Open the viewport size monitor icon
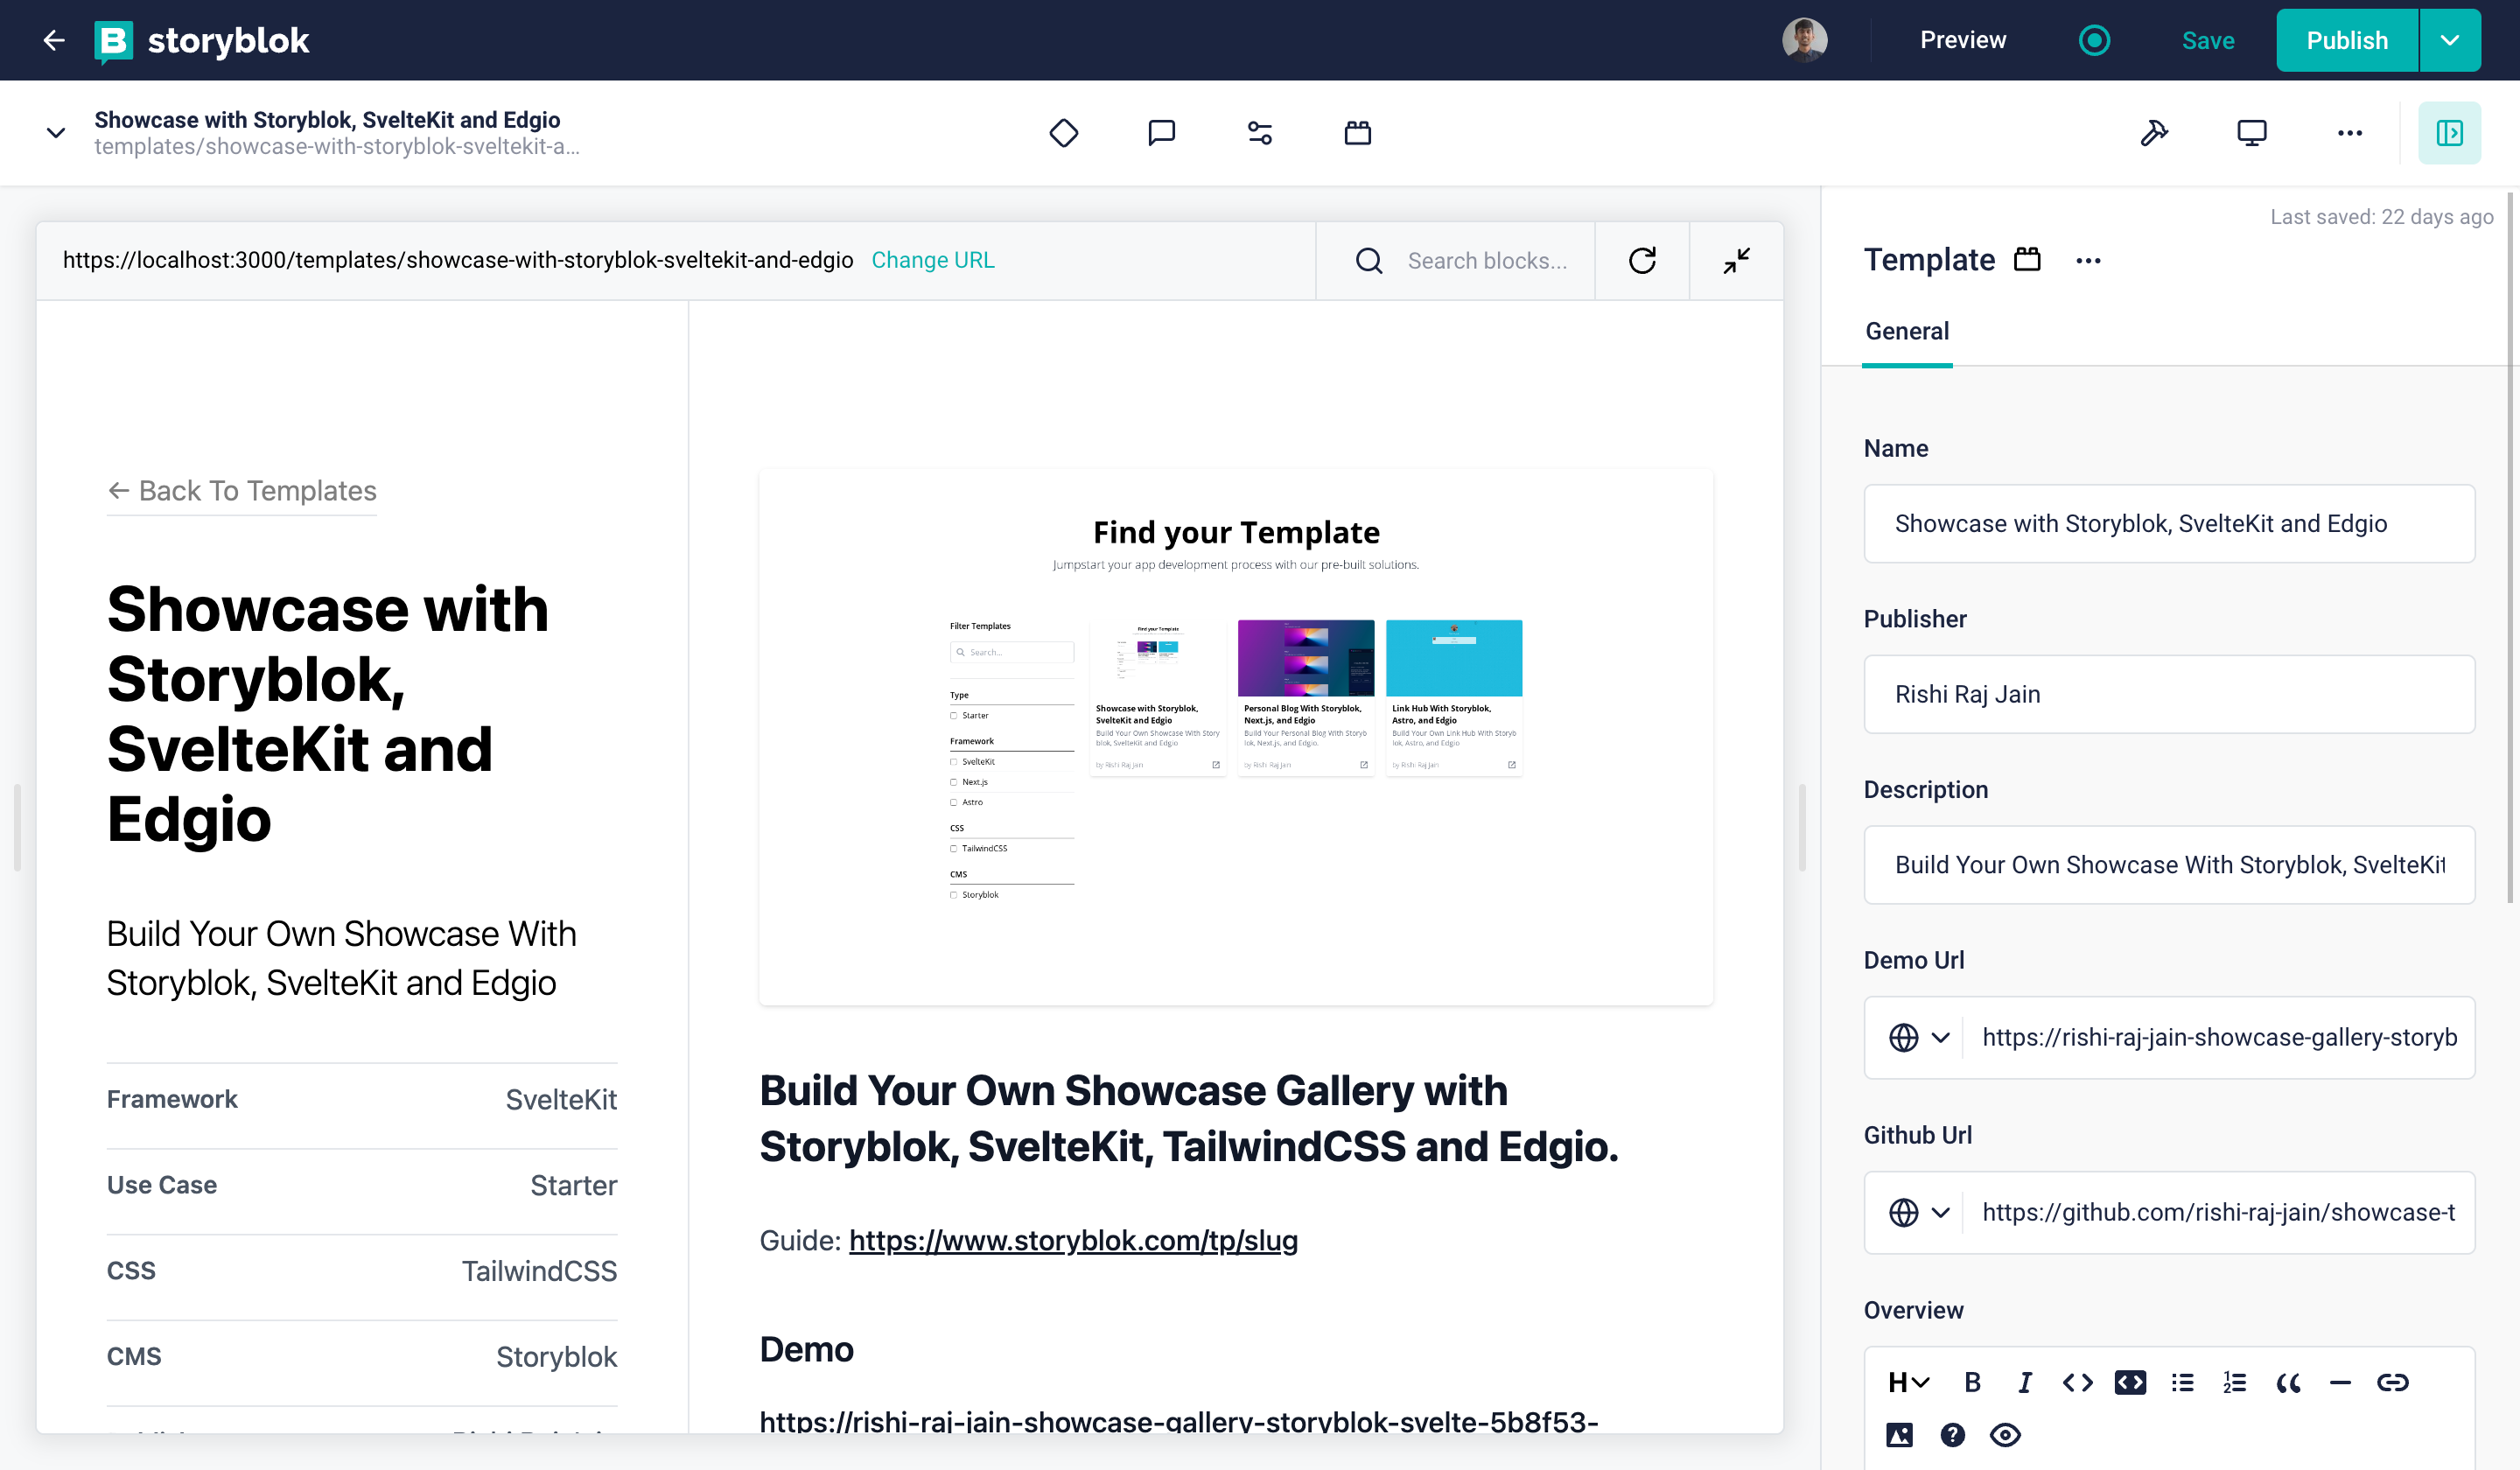 click(2251, 132)
